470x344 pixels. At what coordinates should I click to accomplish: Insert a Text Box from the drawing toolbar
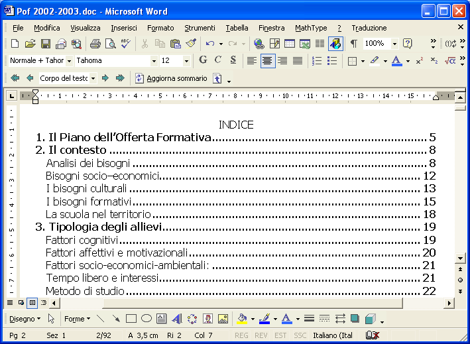(x=162, y=319)
